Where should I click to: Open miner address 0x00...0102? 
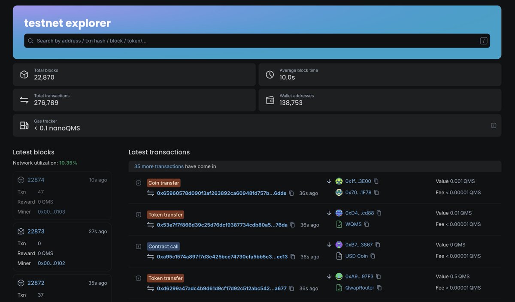(51, 263)
